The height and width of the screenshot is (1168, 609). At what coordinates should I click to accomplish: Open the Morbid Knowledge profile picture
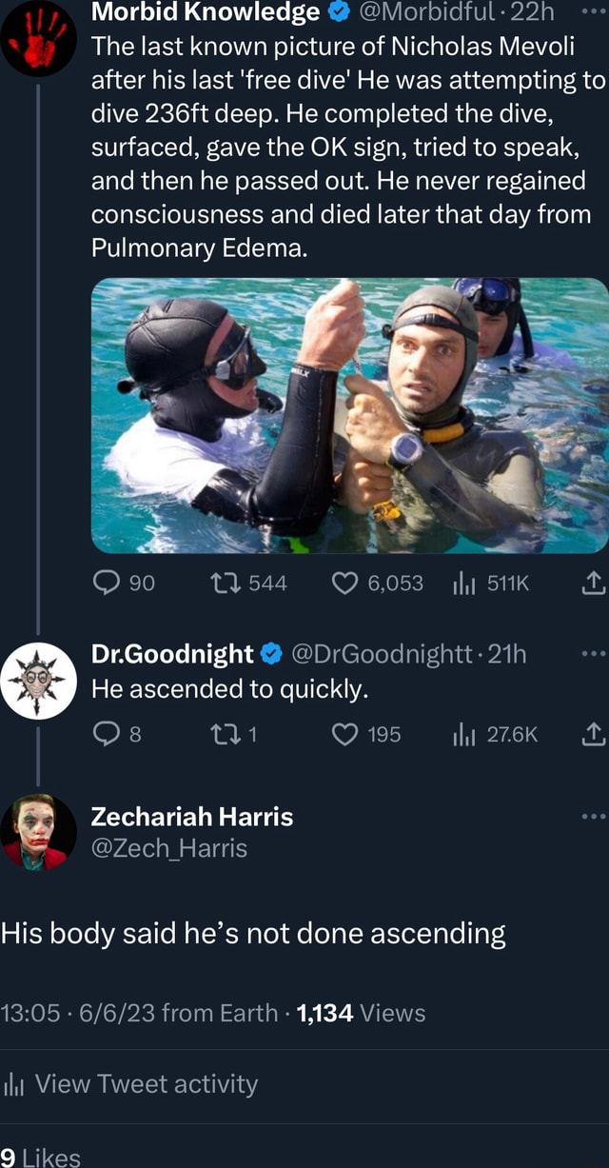tap(38, 38)
